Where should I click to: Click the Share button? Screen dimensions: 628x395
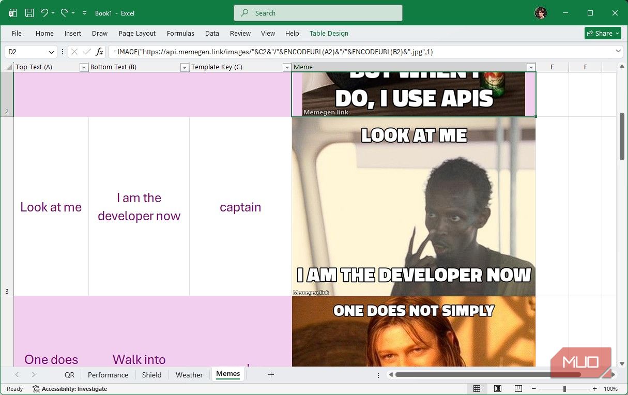(x=603, y=33)
